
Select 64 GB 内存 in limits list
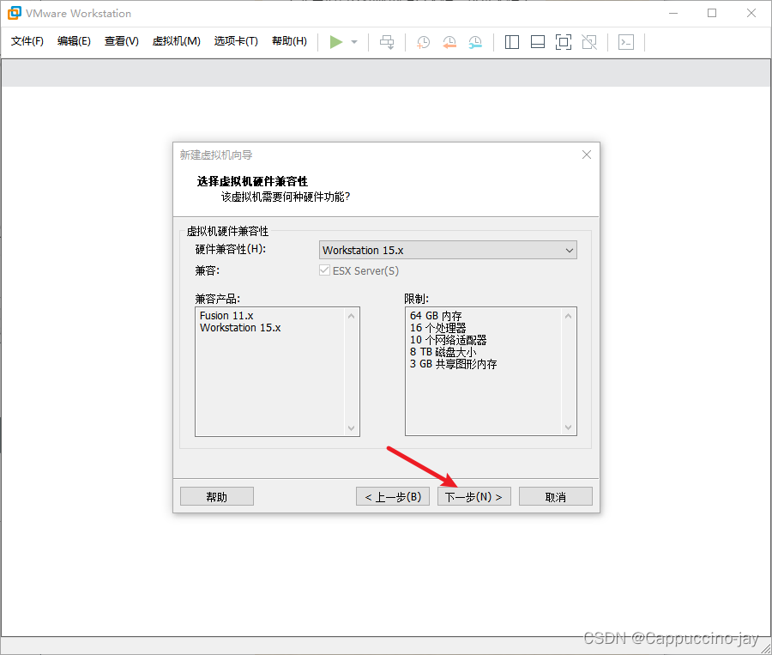(436, 315)
